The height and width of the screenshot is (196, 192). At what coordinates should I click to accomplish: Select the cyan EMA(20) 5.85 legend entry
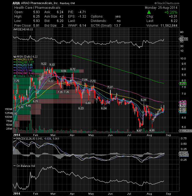[x=23, y=65]
